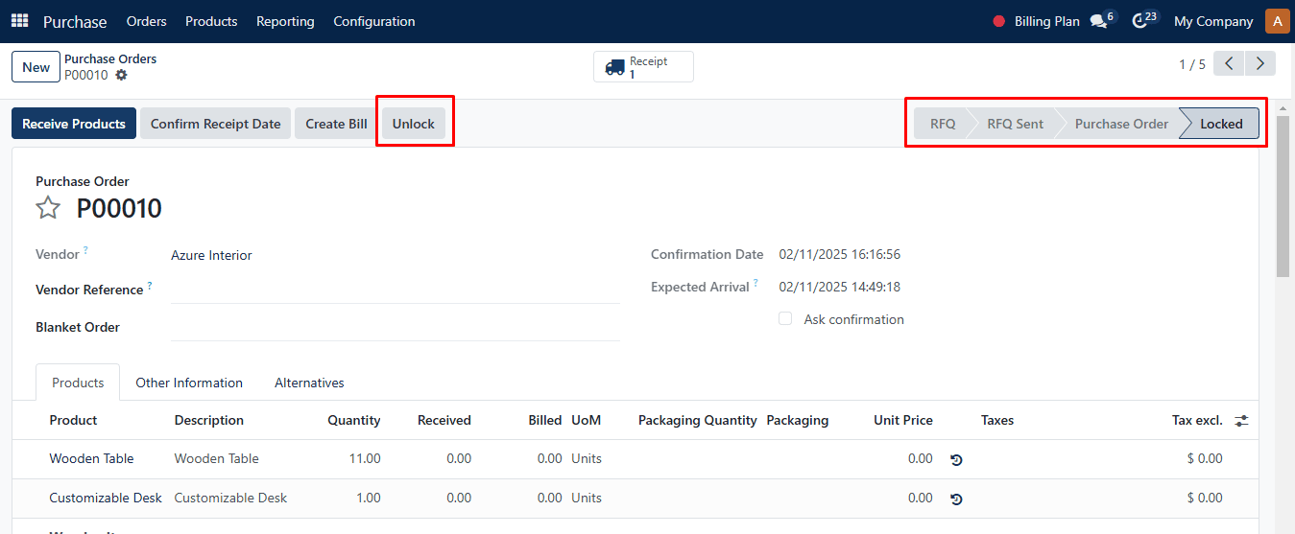Image resolution: width=1295 pixels, height=534 pixels.
Task: Click the 1 / 5 pager counter
Action: pos(1191,64)
